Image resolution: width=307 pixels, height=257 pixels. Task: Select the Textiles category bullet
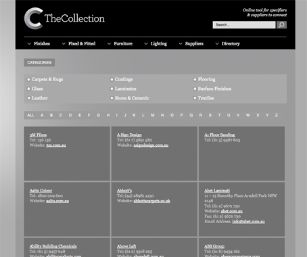coord(195,98)
